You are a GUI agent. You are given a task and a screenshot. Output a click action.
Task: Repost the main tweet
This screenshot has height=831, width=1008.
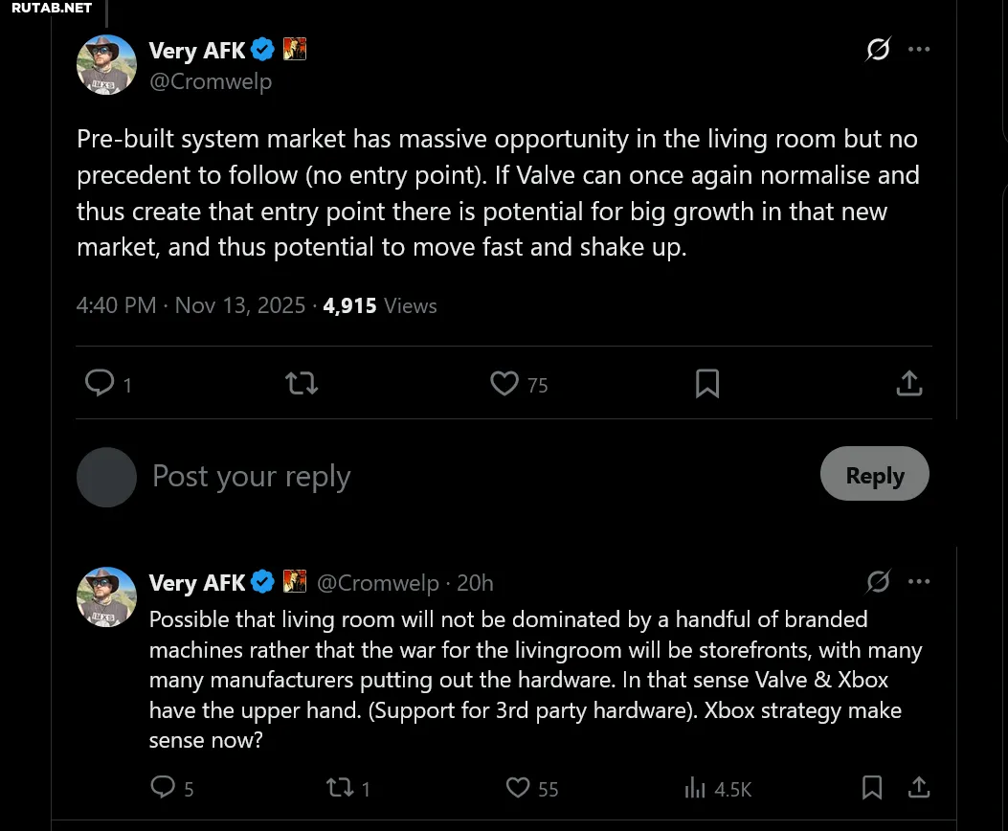(x=302, y=384)
